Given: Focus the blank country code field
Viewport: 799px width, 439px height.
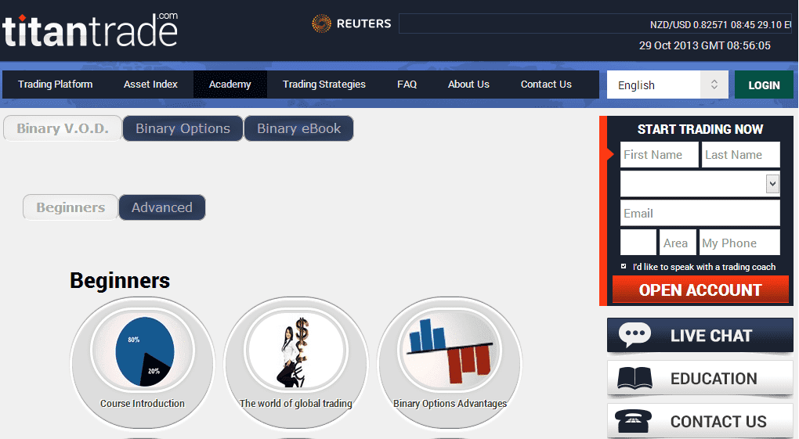Looking at the screenshot, I should click(x=638, y=243).
